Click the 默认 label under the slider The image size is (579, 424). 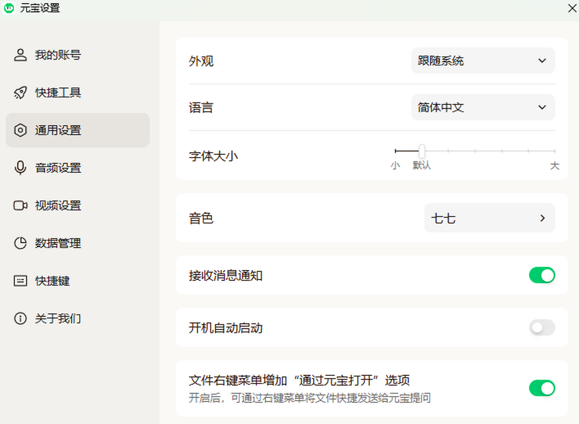click(x=422, y=166)
